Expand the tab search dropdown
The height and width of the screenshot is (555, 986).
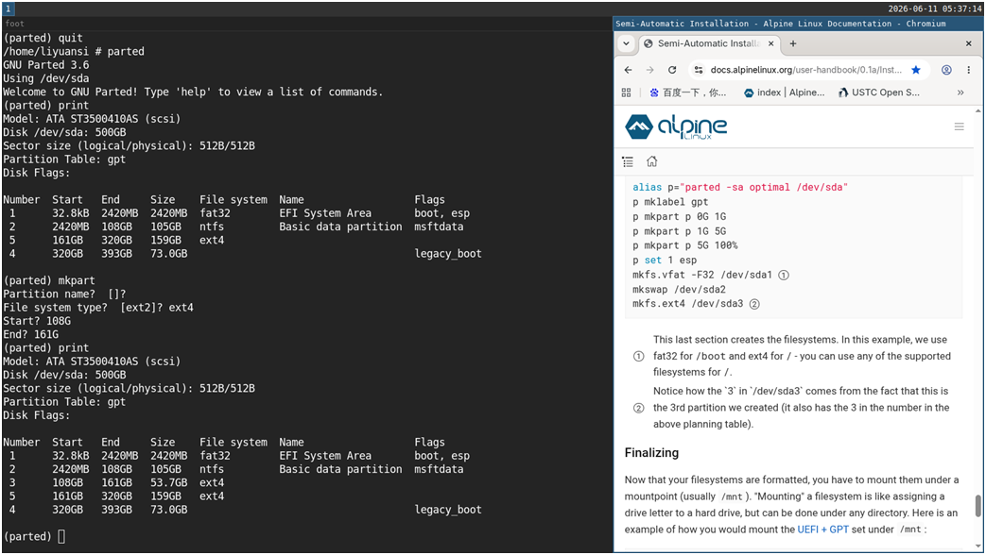(x=626, y=43)
